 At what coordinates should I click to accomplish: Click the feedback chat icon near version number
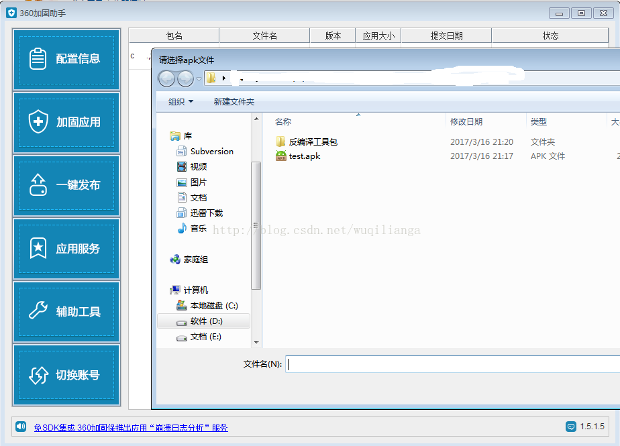point(570,427)
